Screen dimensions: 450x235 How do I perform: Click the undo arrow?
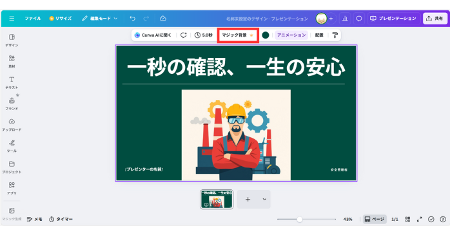pyautogui.click(x=132, y=18)
